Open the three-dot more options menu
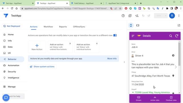Screen dimensions: 183x103 pos(179,16)
